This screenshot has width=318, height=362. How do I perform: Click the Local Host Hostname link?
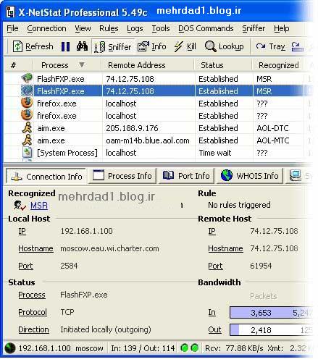[x=35, y=248]
